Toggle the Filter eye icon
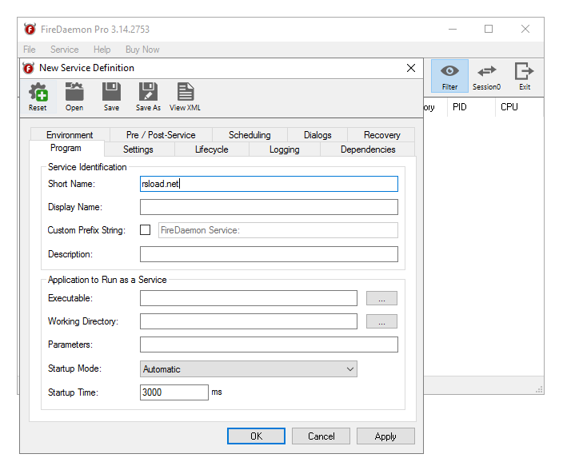Screen dimensions: 567x462 coord(449,76)
